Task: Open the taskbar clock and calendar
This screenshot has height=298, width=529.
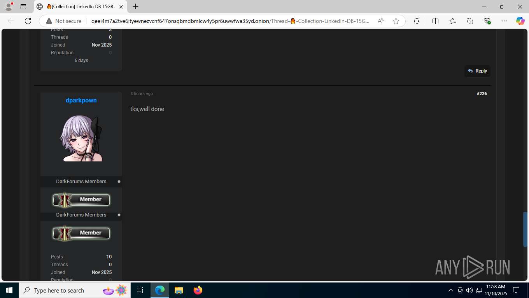Action: (x=496, y=290)
